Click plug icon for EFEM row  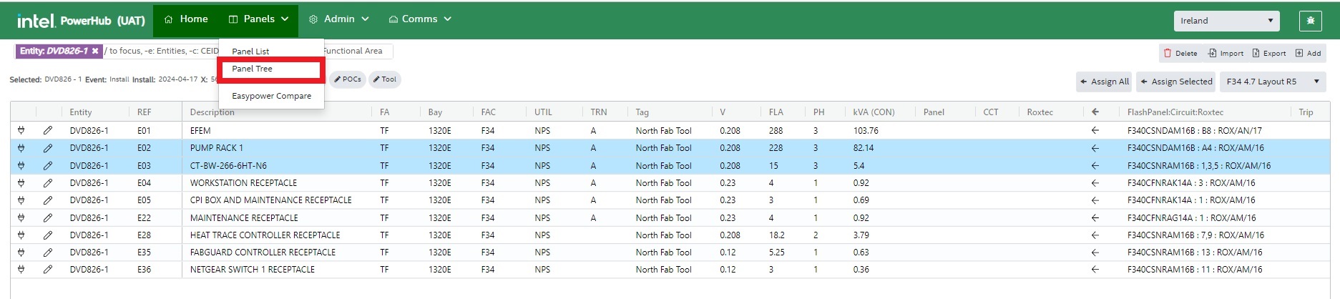point(21,131)
